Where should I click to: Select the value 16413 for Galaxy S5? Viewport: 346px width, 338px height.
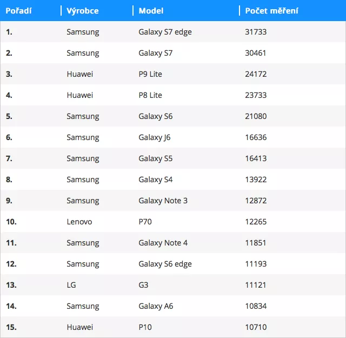pos(256,158)
